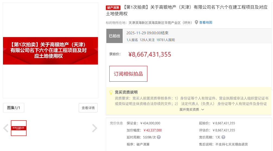Image resolution: width=273 pixels, height=151 pixels.
Task: Click the 获拍价 amount ¥8,667,431,355
Action: (150, 54)
